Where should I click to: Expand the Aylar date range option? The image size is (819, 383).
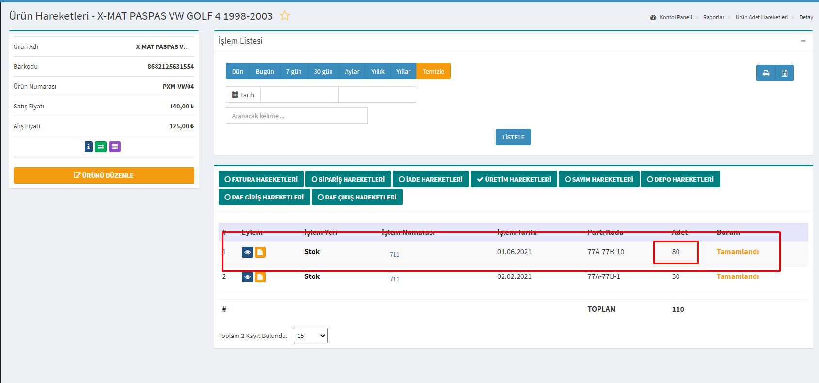pos(352,71)
